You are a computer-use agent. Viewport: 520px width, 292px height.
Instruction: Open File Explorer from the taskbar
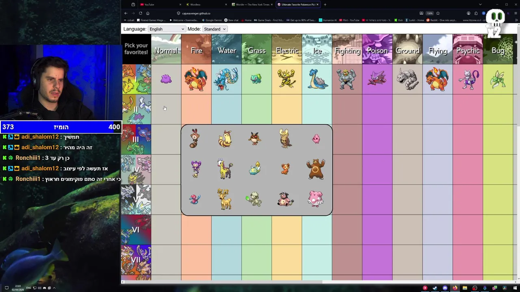coord(465,288)
